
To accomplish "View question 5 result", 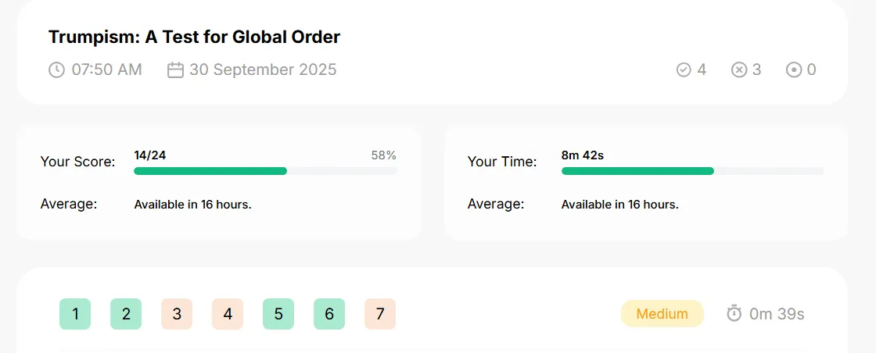I will pos(278,314).
